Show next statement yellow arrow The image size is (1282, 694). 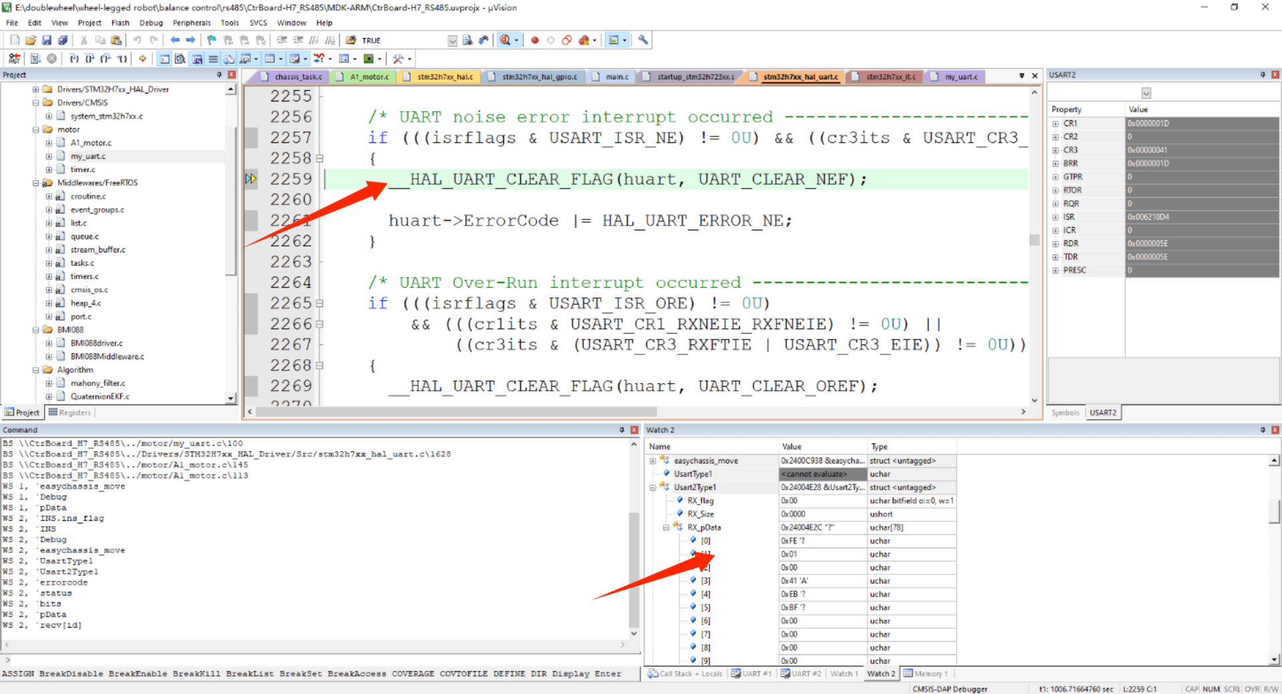pos(142,59)
